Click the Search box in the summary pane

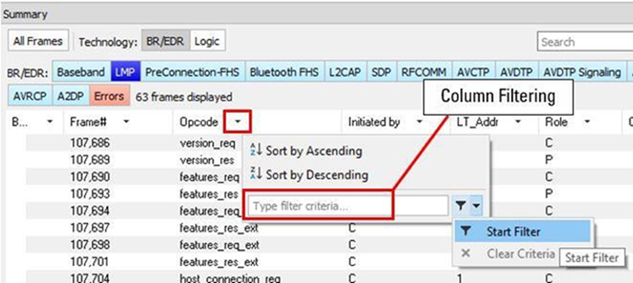coord(585,41)
